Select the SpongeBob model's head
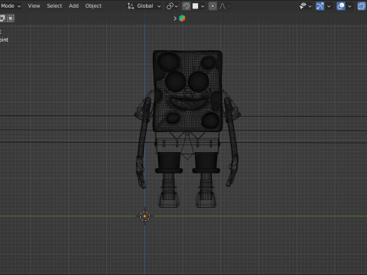 click(x=187, y=91)
